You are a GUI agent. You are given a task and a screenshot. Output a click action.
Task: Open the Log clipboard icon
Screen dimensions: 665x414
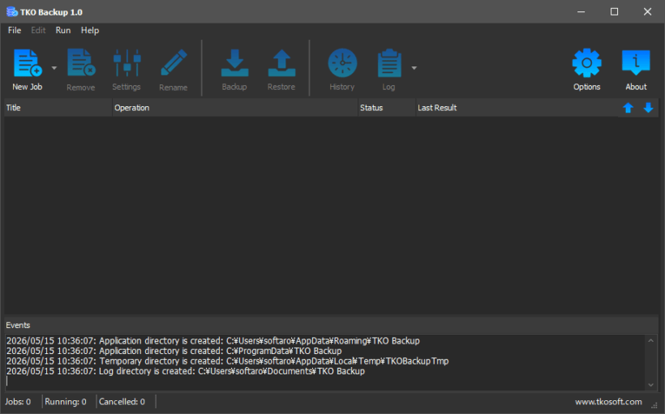pos(389,63)
